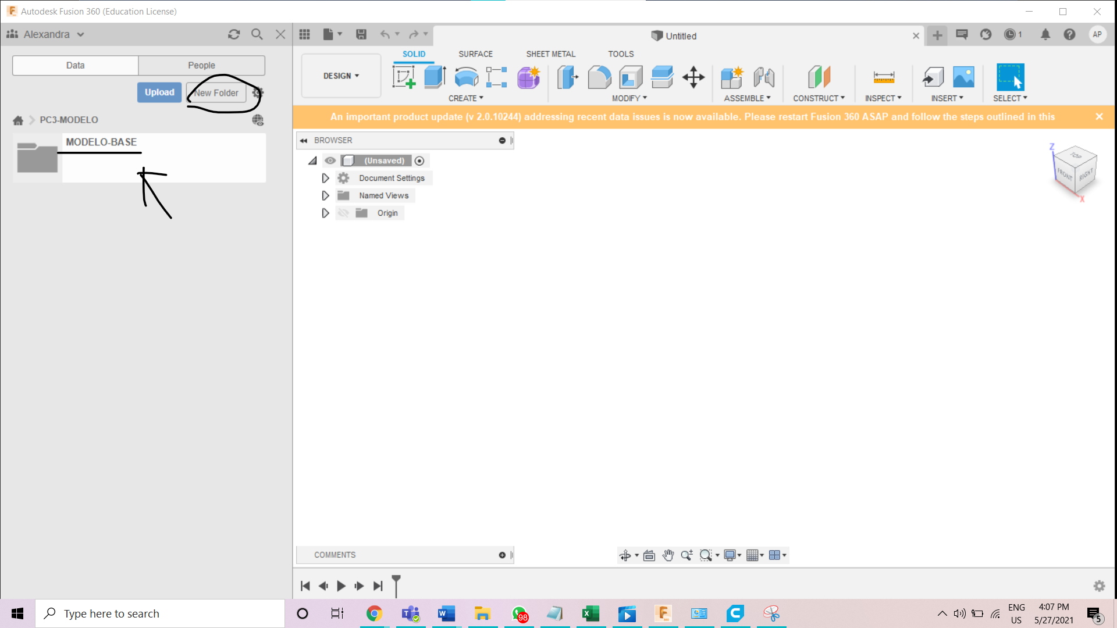Click the timeline playback marker
The width and height of the screenshot is (1117, 628).
pos(396,586)
